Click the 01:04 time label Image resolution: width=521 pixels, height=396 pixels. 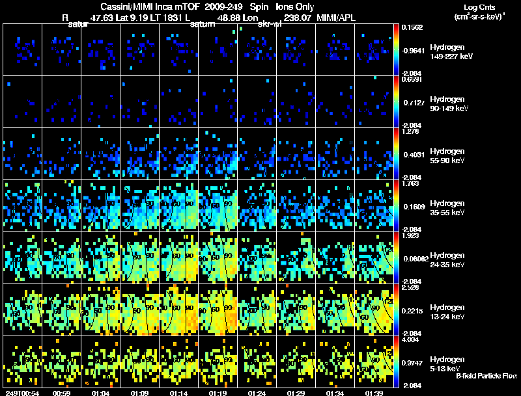point(100,393)
